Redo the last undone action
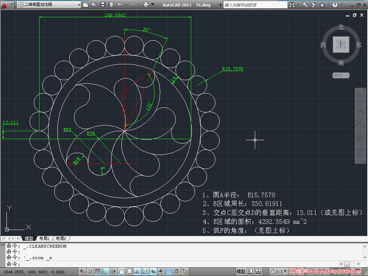This screenshot has height=276, width=368. click(133, 4)
